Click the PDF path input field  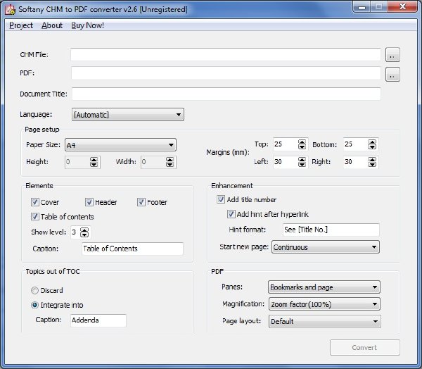point(226,73)
